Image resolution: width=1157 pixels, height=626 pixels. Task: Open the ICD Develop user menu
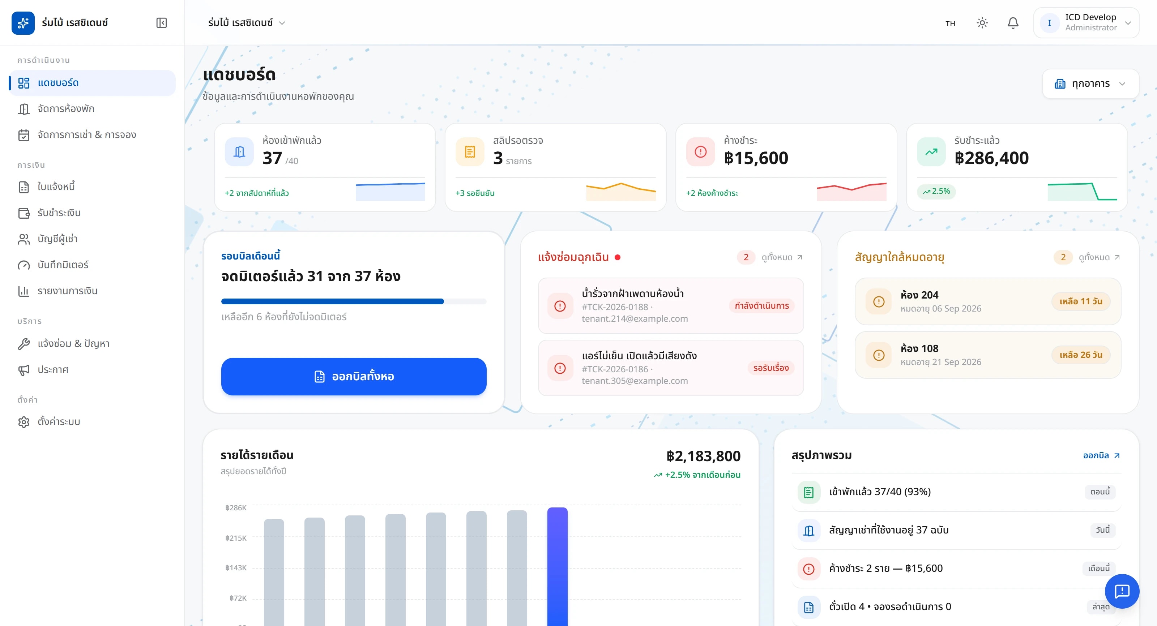(x=1085, y=22)
